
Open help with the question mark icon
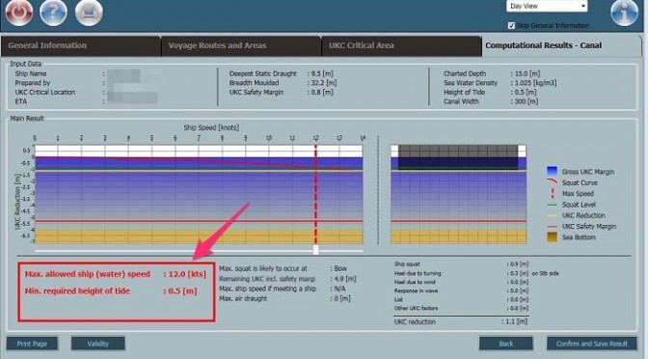tap(53, 13)
